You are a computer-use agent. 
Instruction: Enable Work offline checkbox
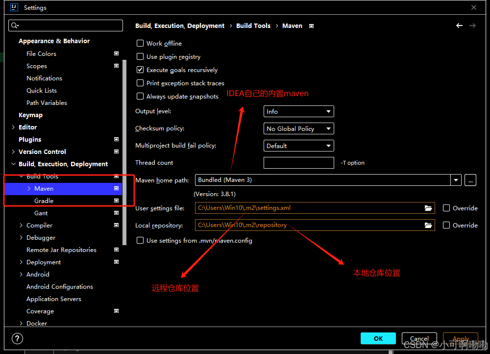[x=140, y=43]
